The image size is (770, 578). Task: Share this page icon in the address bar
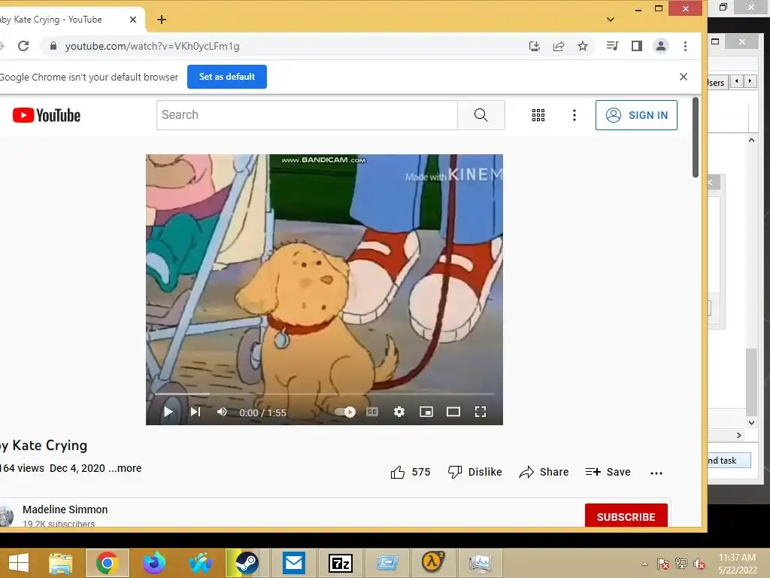[x=559, y=46]
